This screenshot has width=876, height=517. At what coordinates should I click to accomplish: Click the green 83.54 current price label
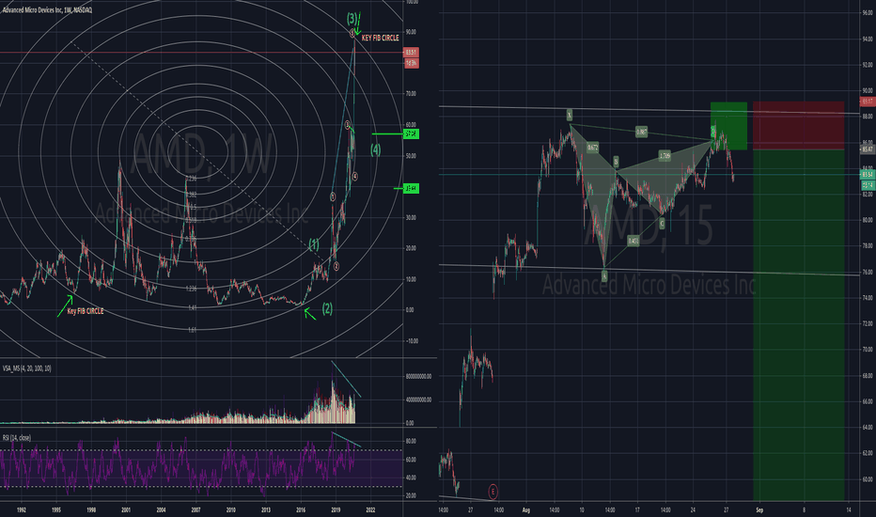click(867, 175)
